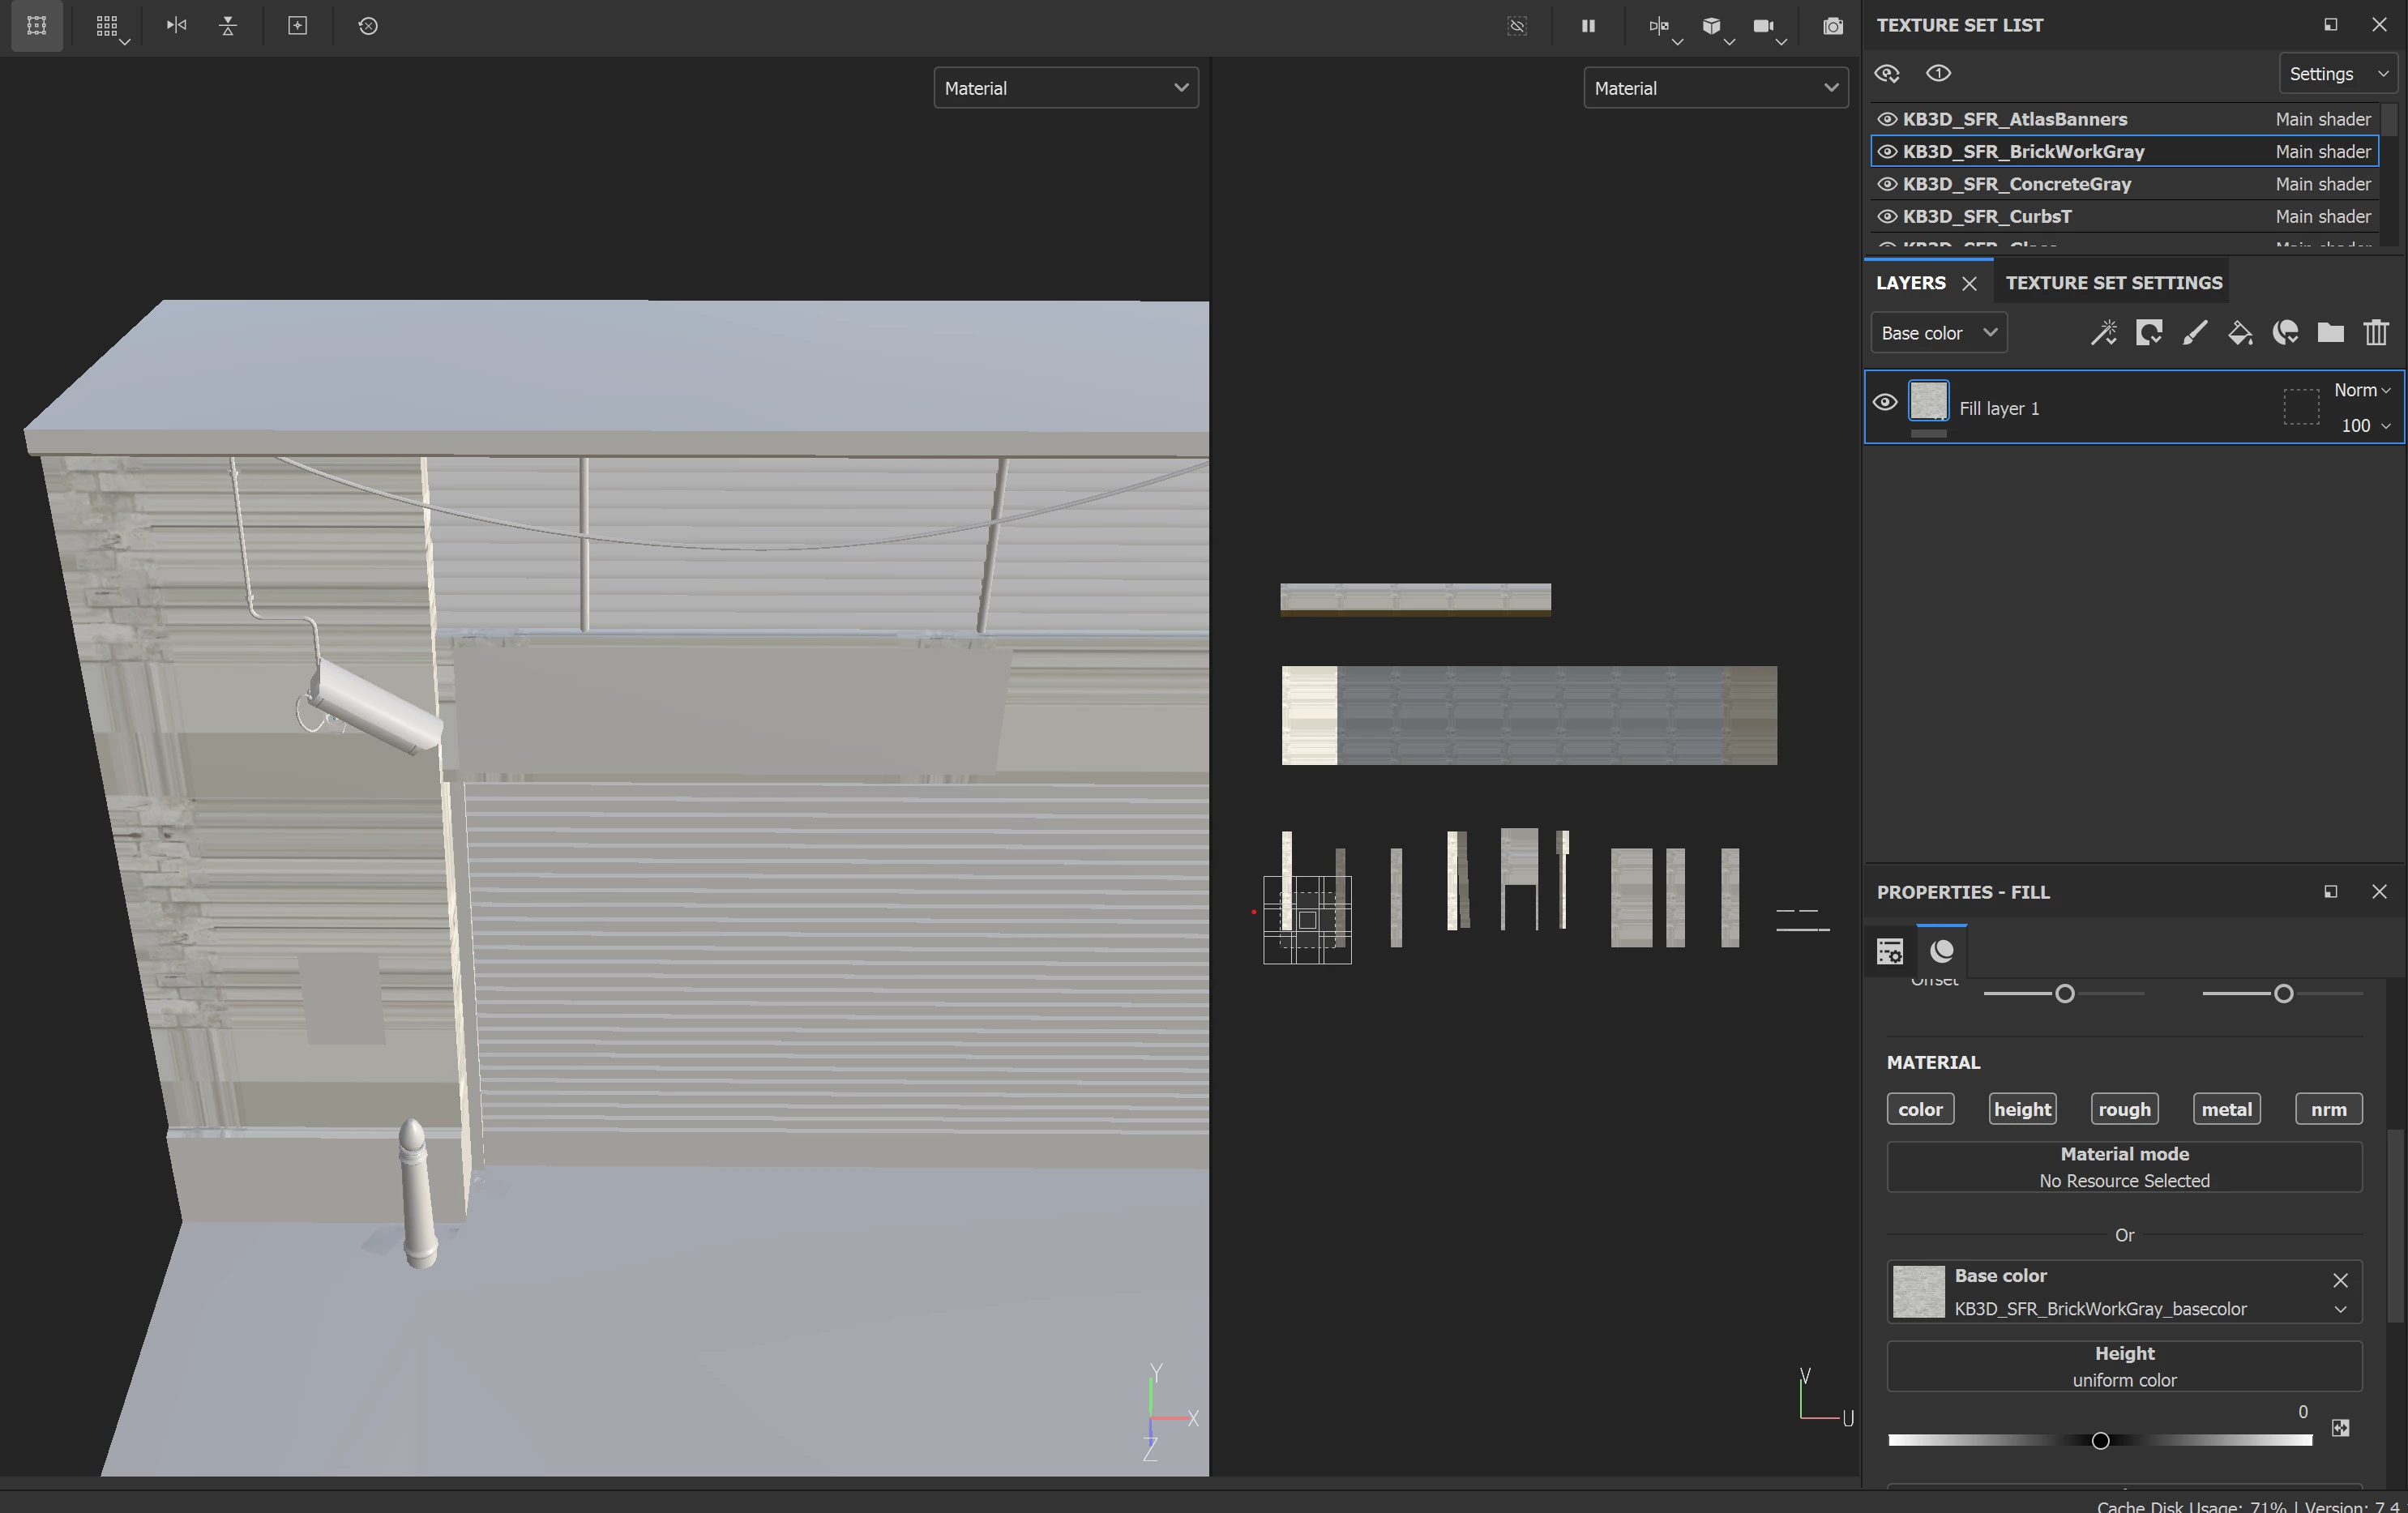Pause the viewport rendering
The width and height of the screenshot is (2408, 1513).
click(x=1588, y=26)
